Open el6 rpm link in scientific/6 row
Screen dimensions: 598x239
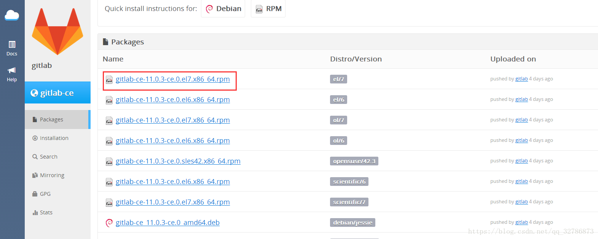coord(173,181)
